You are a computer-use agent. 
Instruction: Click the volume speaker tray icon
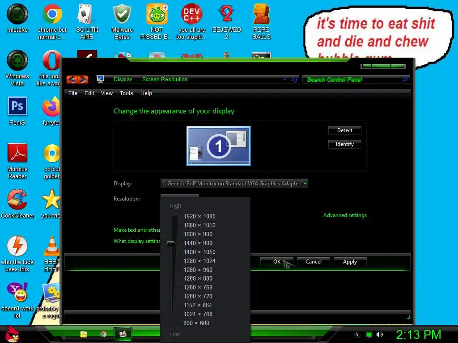pyautogui.click(x=380, y=335)
